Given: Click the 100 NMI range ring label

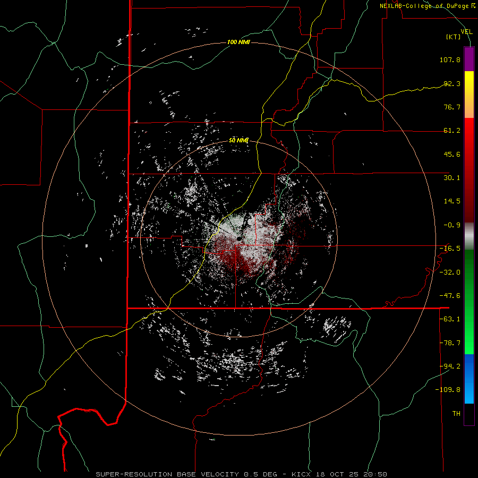Looking at the screenshot, I should (238, 42).
